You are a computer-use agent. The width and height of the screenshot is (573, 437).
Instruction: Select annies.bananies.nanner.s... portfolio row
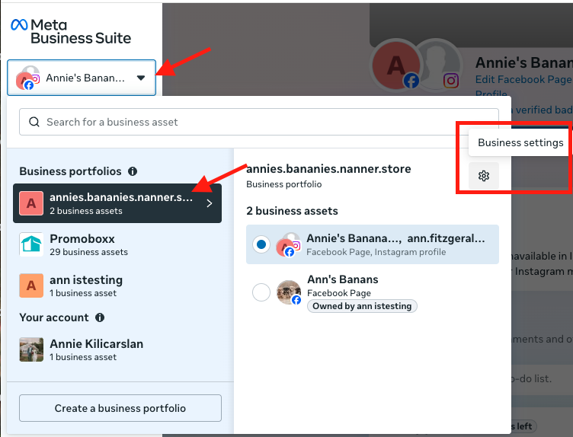tap(117, 203)
